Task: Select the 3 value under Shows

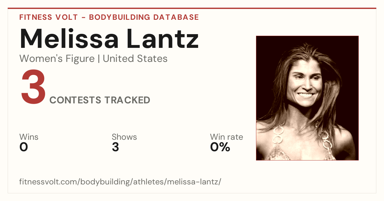Action: [x=115, y=147]
